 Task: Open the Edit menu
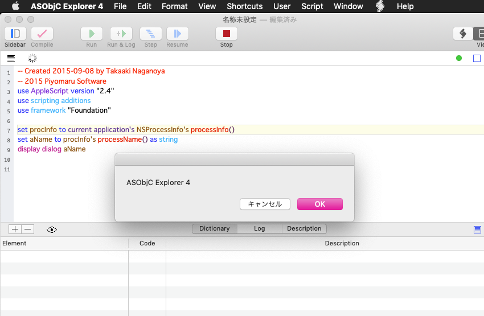144,6
